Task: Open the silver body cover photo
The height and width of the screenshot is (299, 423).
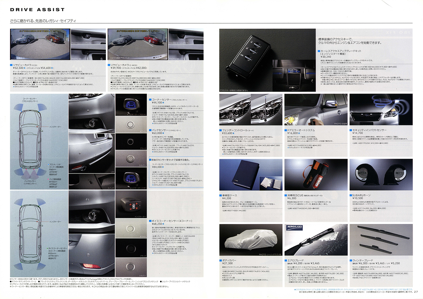Action: pyautogui.click(x=251, y=240)
